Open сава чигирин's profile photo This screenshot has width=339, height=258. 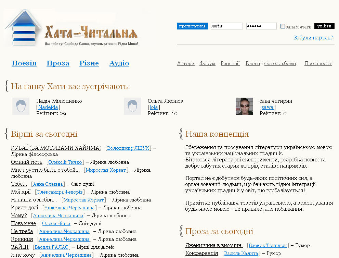(244, 106)
